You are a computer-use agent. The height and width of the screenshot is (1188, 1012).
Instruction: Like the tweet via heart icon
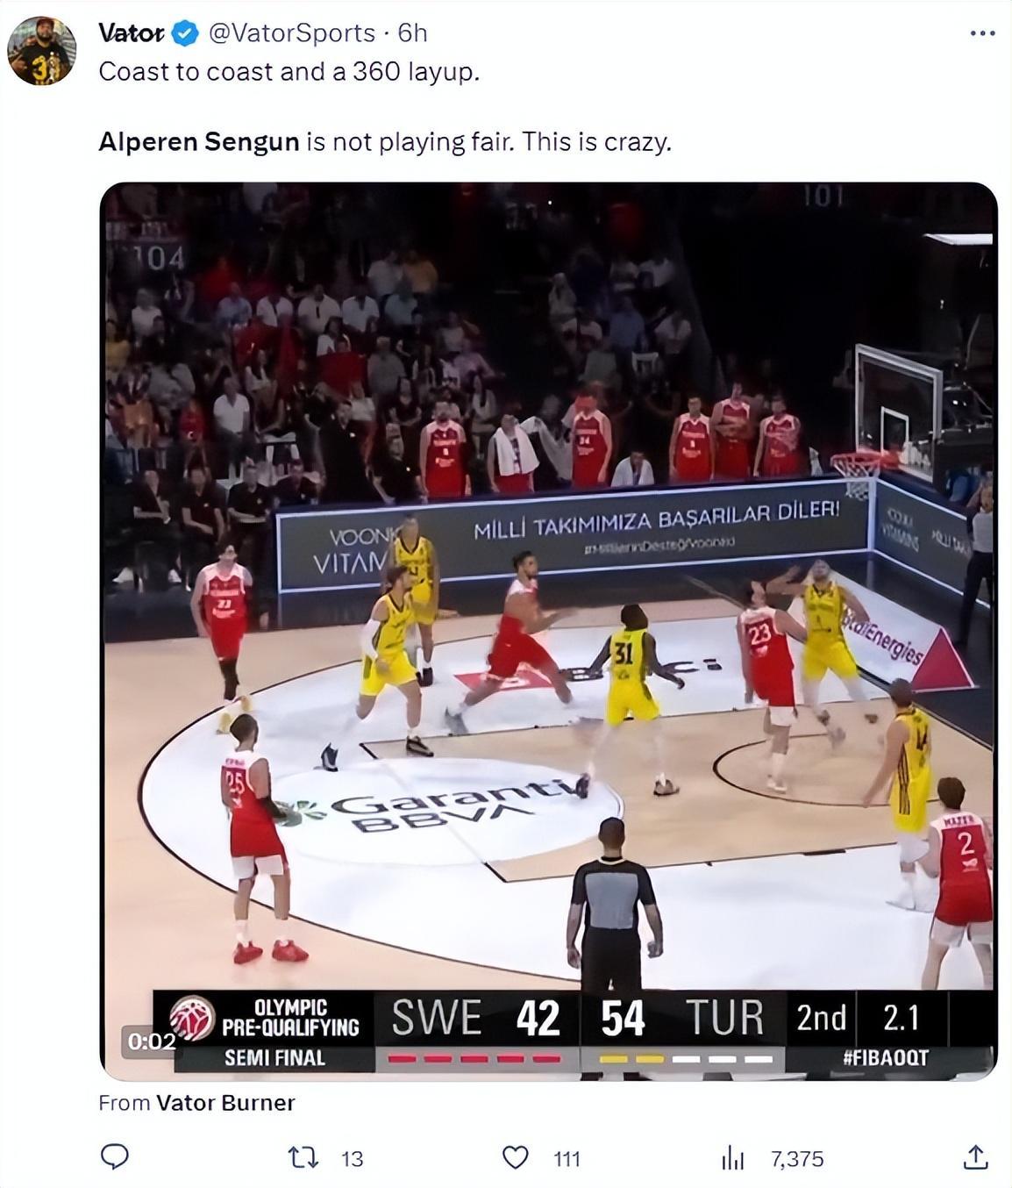pyautogui.click(x=515, y=1158)
